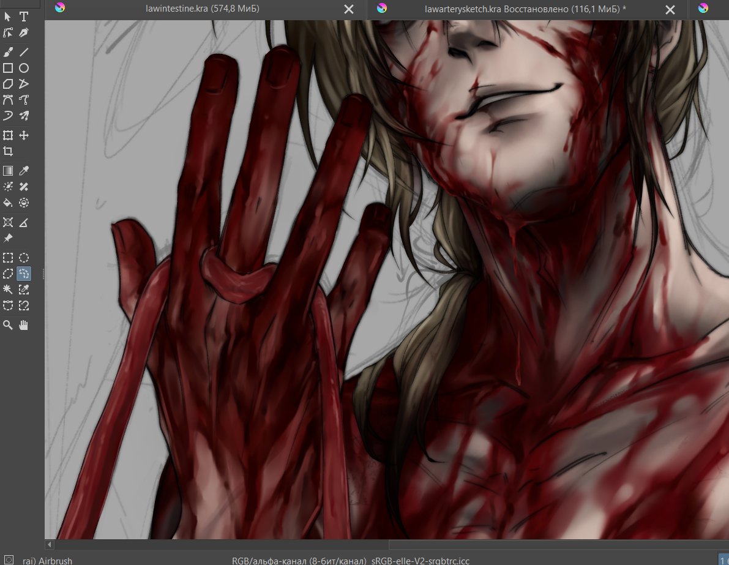The height and width of the screenshot is (565, 729).
Task: Select the Enclose and Fill tool
Action: click(x=24, y=203)
